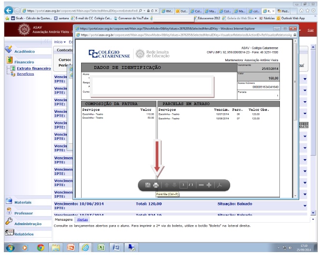Close the active 'R..' browser tab

tap(273, 11)
